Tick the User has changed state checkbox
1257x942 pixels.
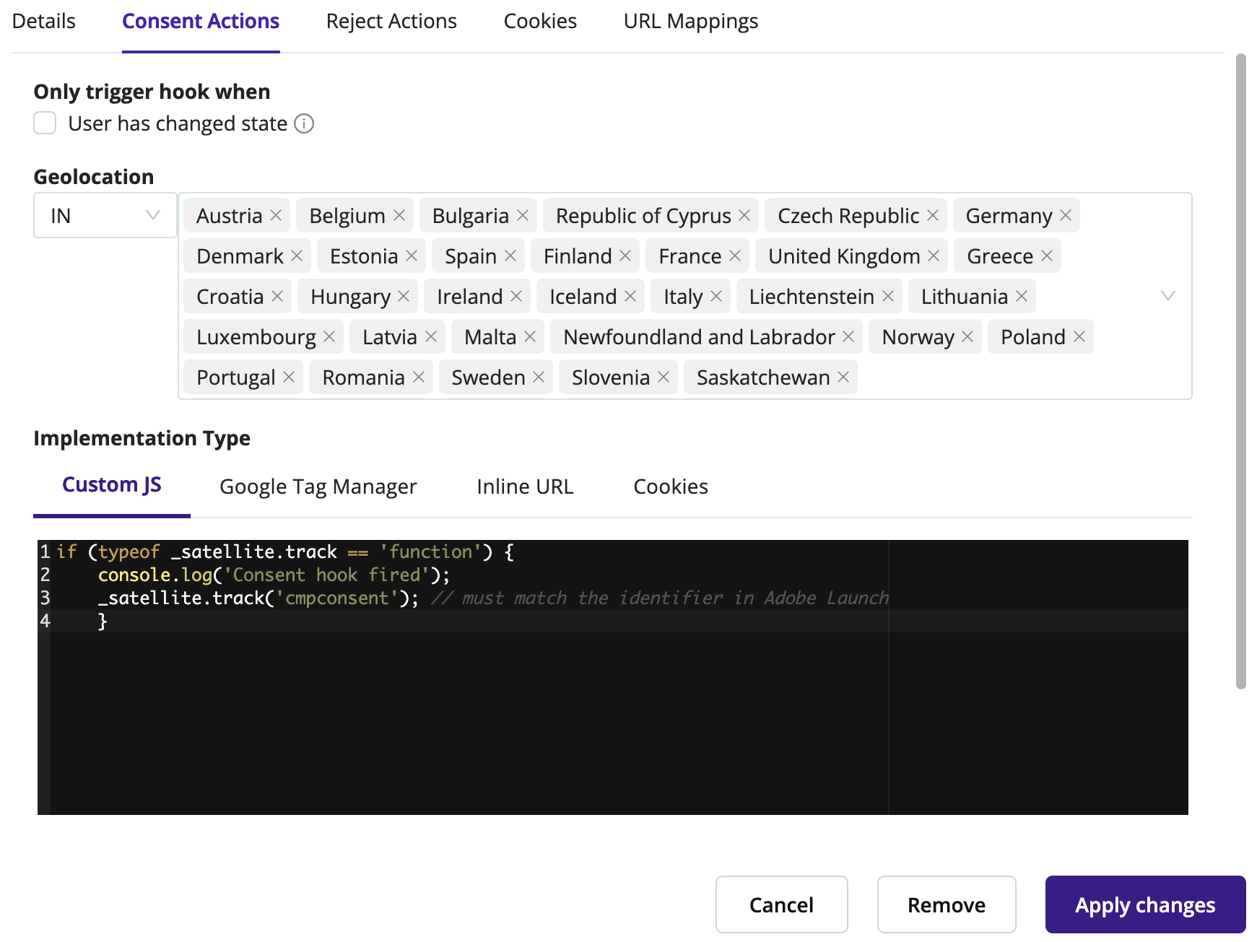pos(45,123)
